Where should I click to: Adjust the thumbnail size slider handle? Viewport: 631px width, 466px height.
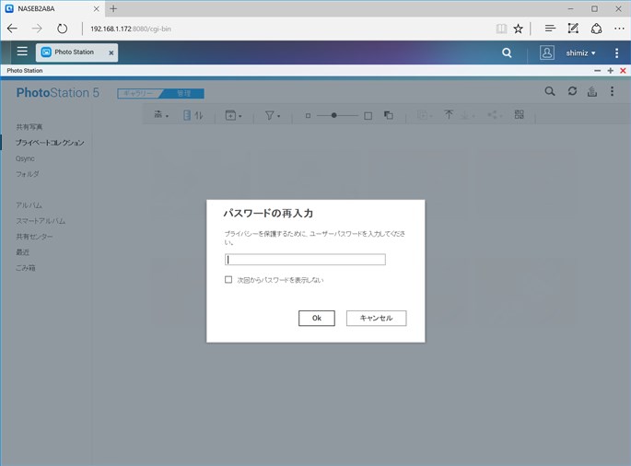pyautogui.click(x=333, y=115)
